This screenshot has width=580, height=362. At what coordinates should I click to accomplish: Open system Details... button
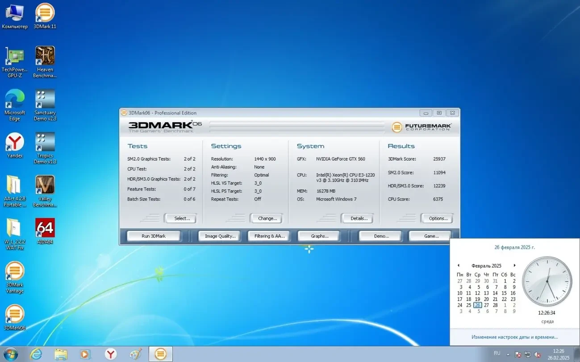[x=359, y=218]
